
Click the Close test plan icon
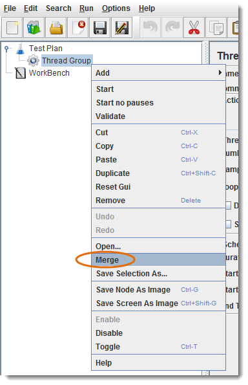78,27
